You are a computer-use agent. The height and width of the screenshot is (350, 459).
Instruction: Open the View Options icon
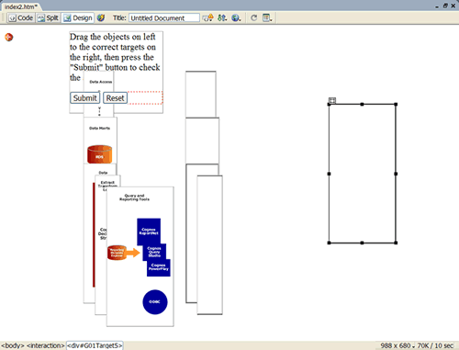point(267,18)
